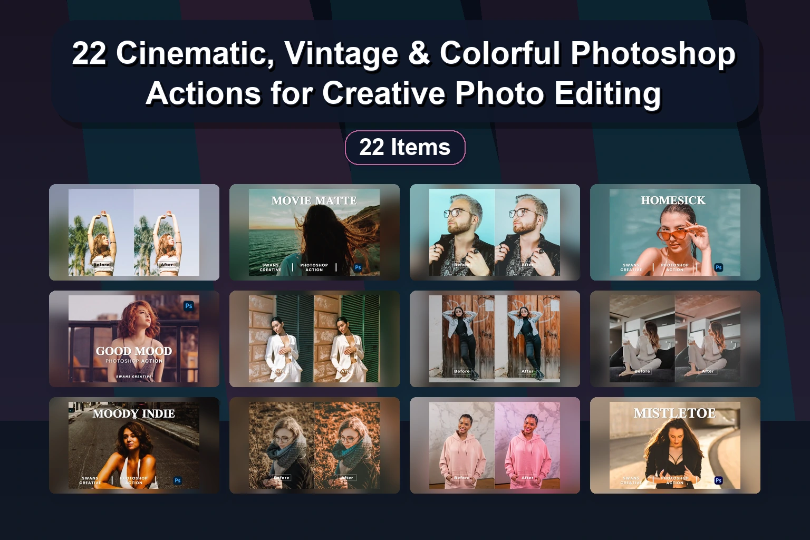Open the Movie Matte thumbnail
810x540 pixels.
click(x=314, y=232)
